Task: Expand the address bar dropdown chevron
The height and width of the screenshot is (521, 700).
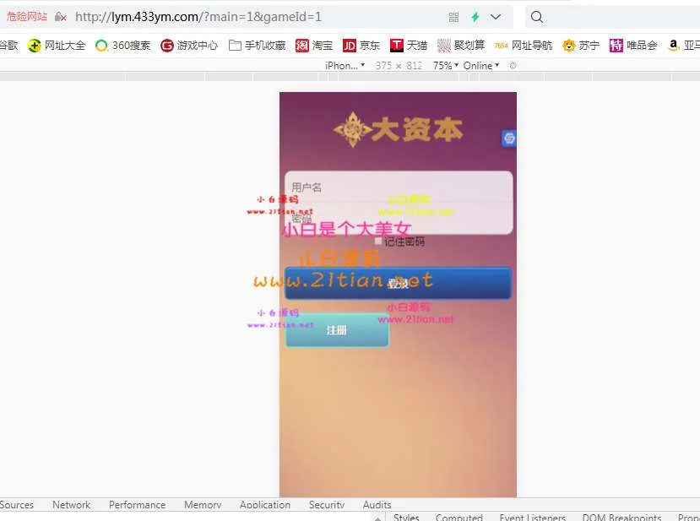Action: 496,17
